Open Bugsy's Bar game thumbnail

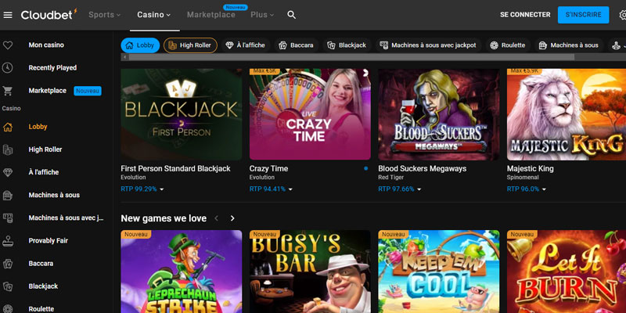click(310, 272)
